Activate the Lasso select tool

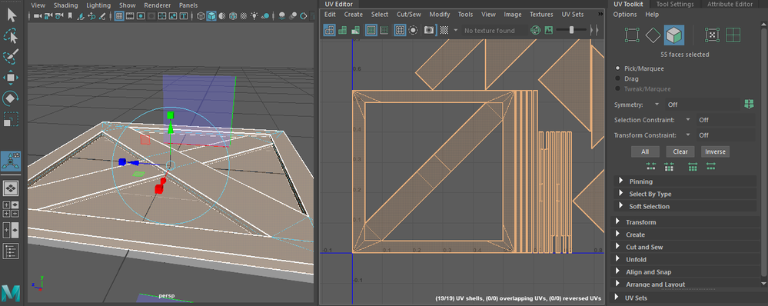(x=11, y=35)
